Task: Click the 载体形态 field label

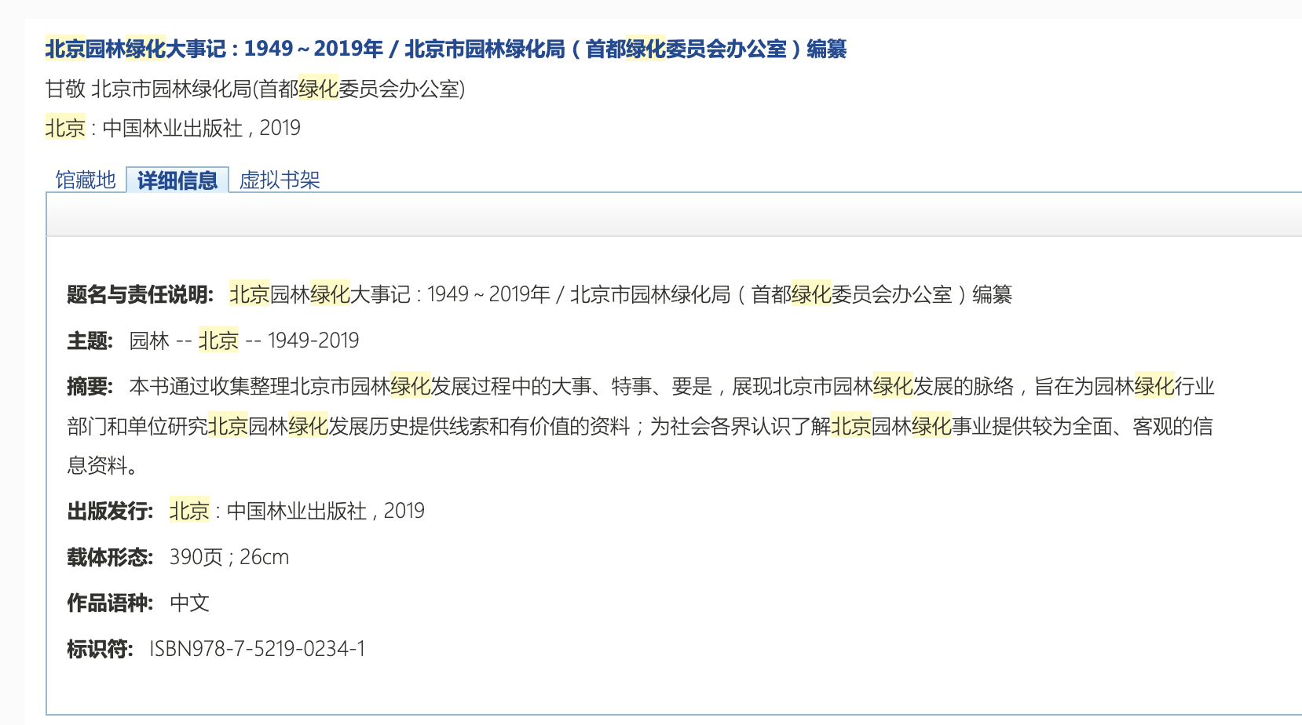Action: (110, 557)
